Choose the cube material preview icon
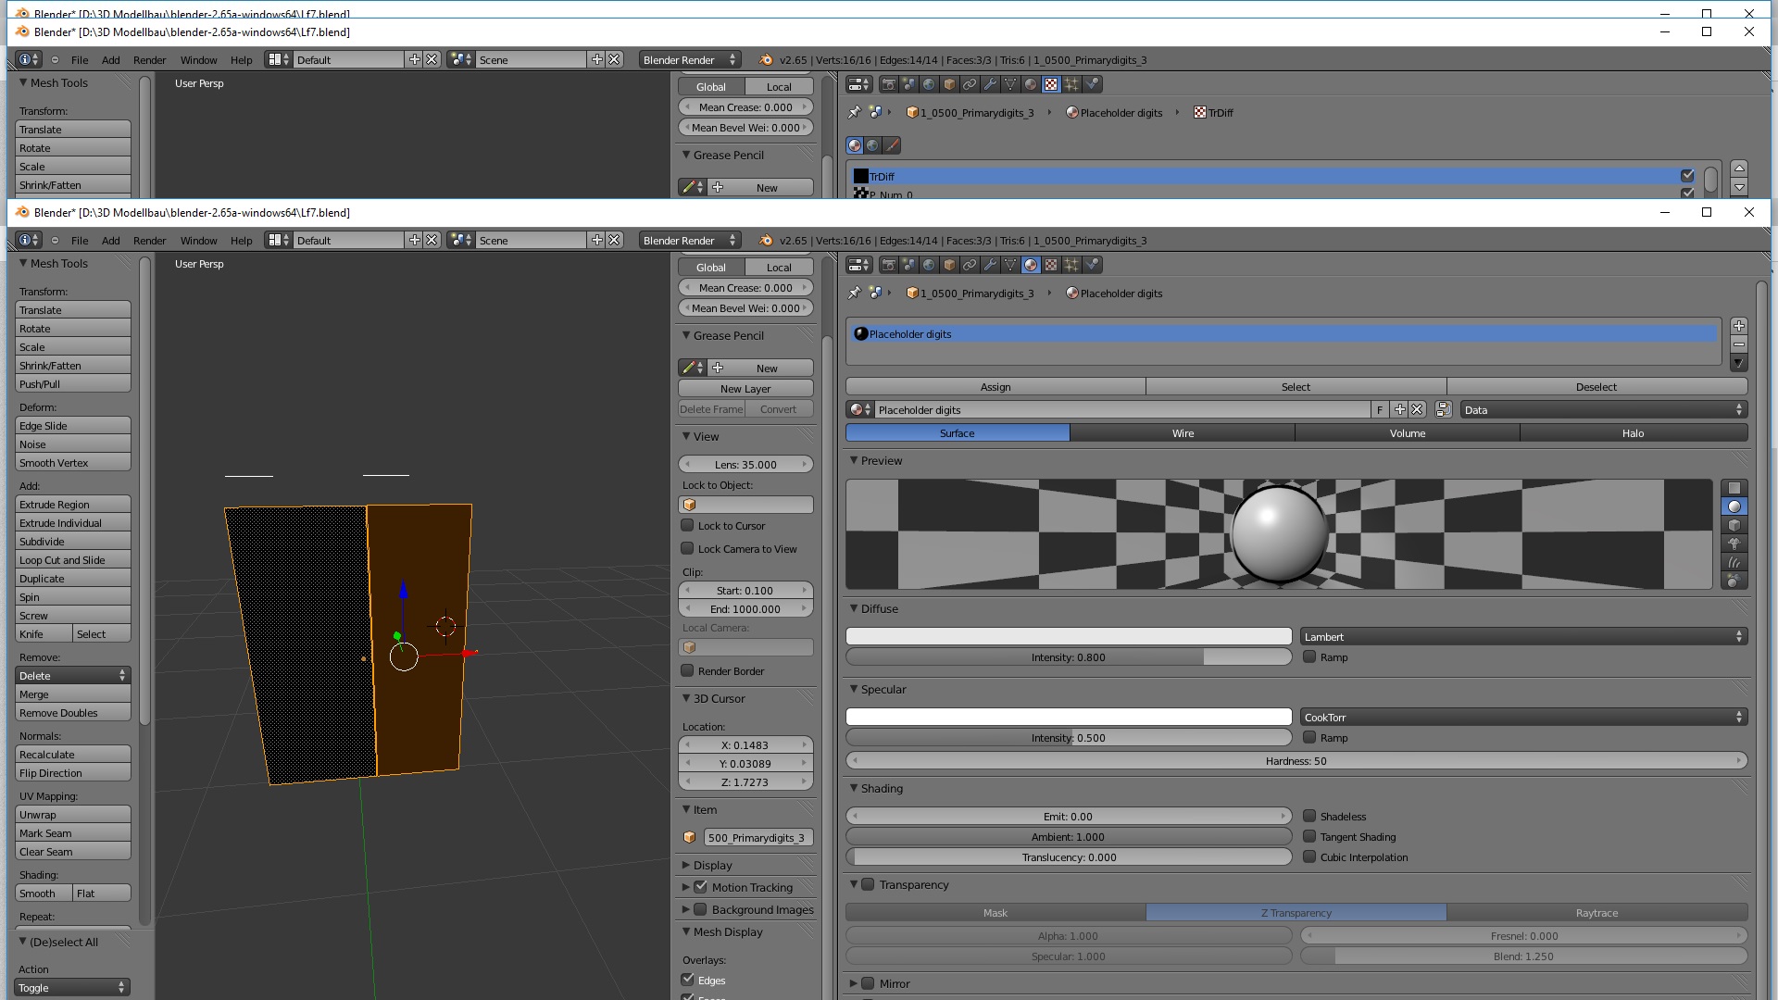1778x1000 pixels. point(1734,525)
